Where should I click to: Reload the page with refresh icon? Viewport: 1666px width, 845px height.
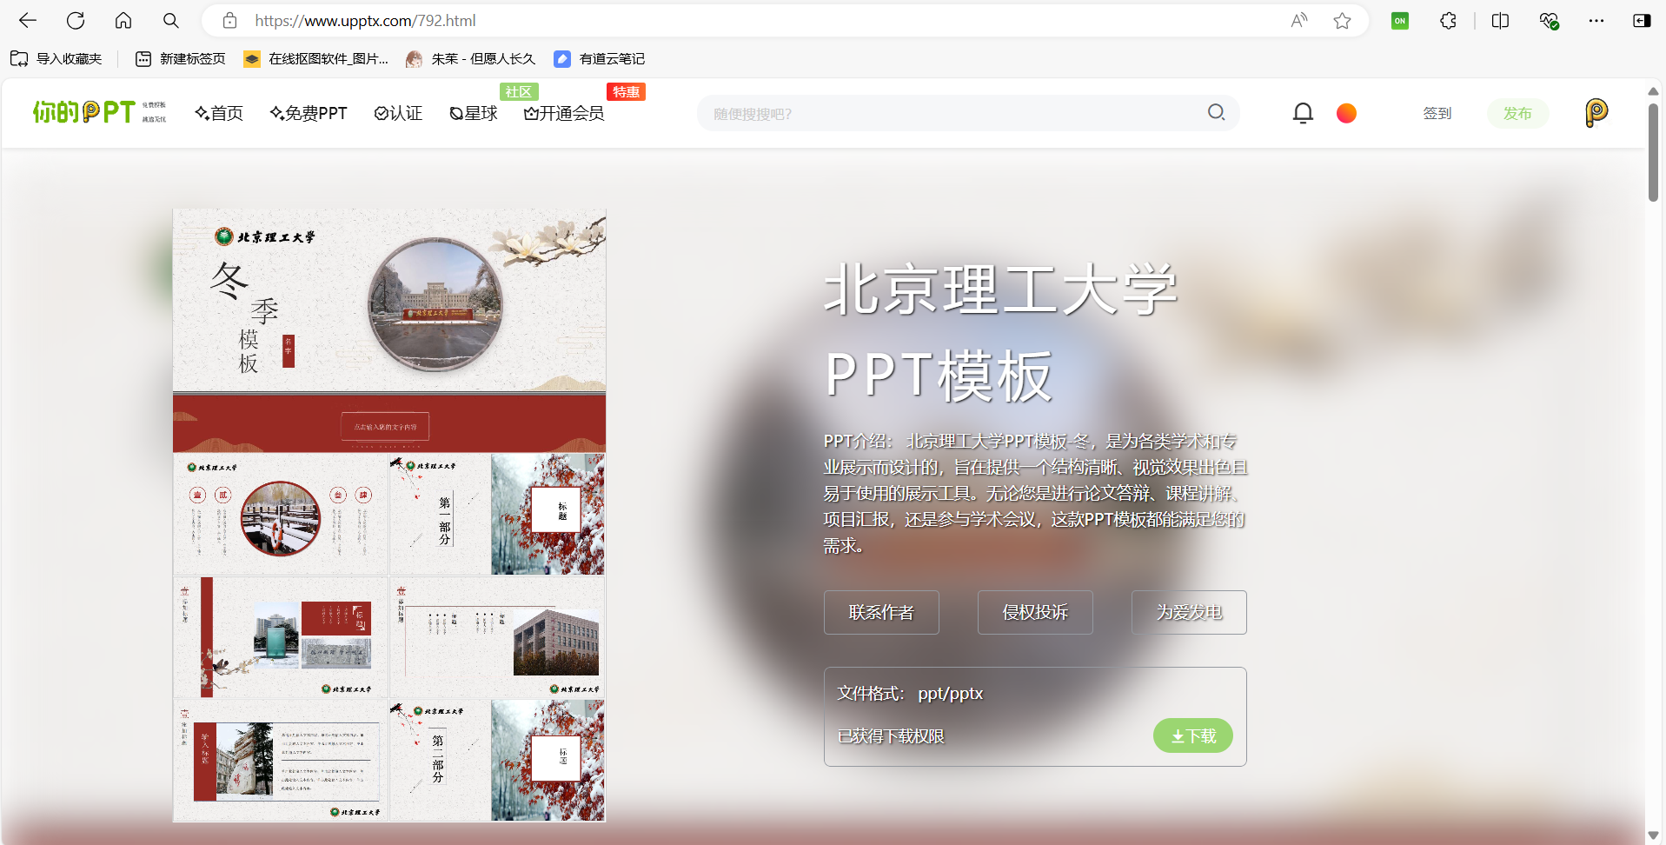pos(76,20)
